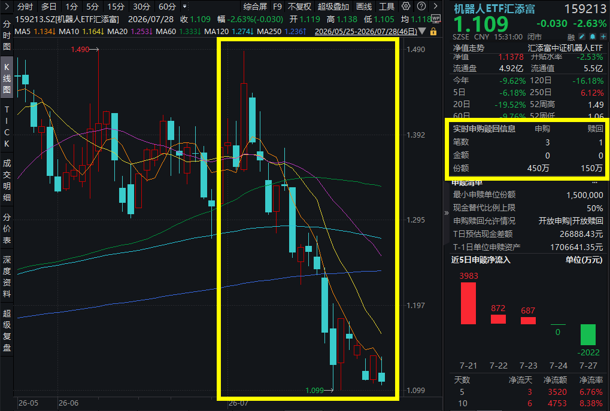Image resolution: width=610 pixels, height=411 pixels.
Task: Open the period dropdown arrow after 60分
Action: point(184,7)
